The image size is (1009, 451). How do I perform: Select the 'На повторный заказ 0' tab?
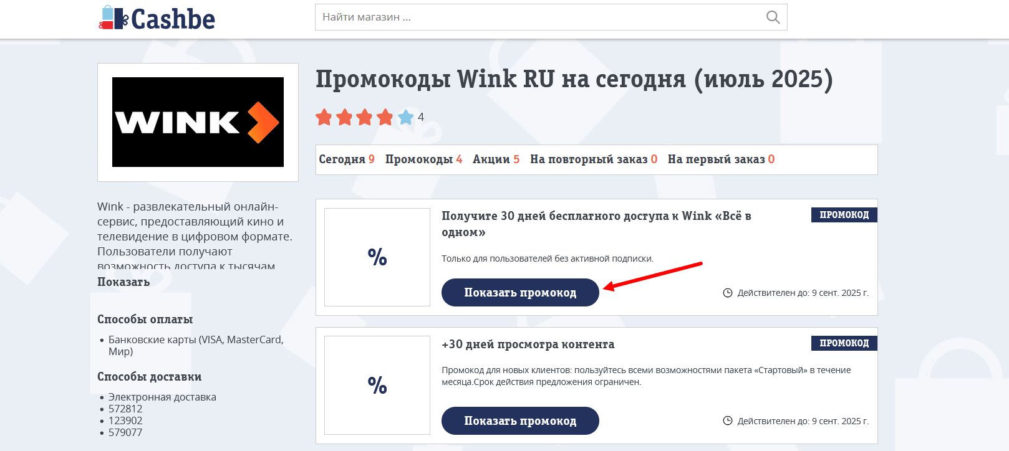(594, 159)
